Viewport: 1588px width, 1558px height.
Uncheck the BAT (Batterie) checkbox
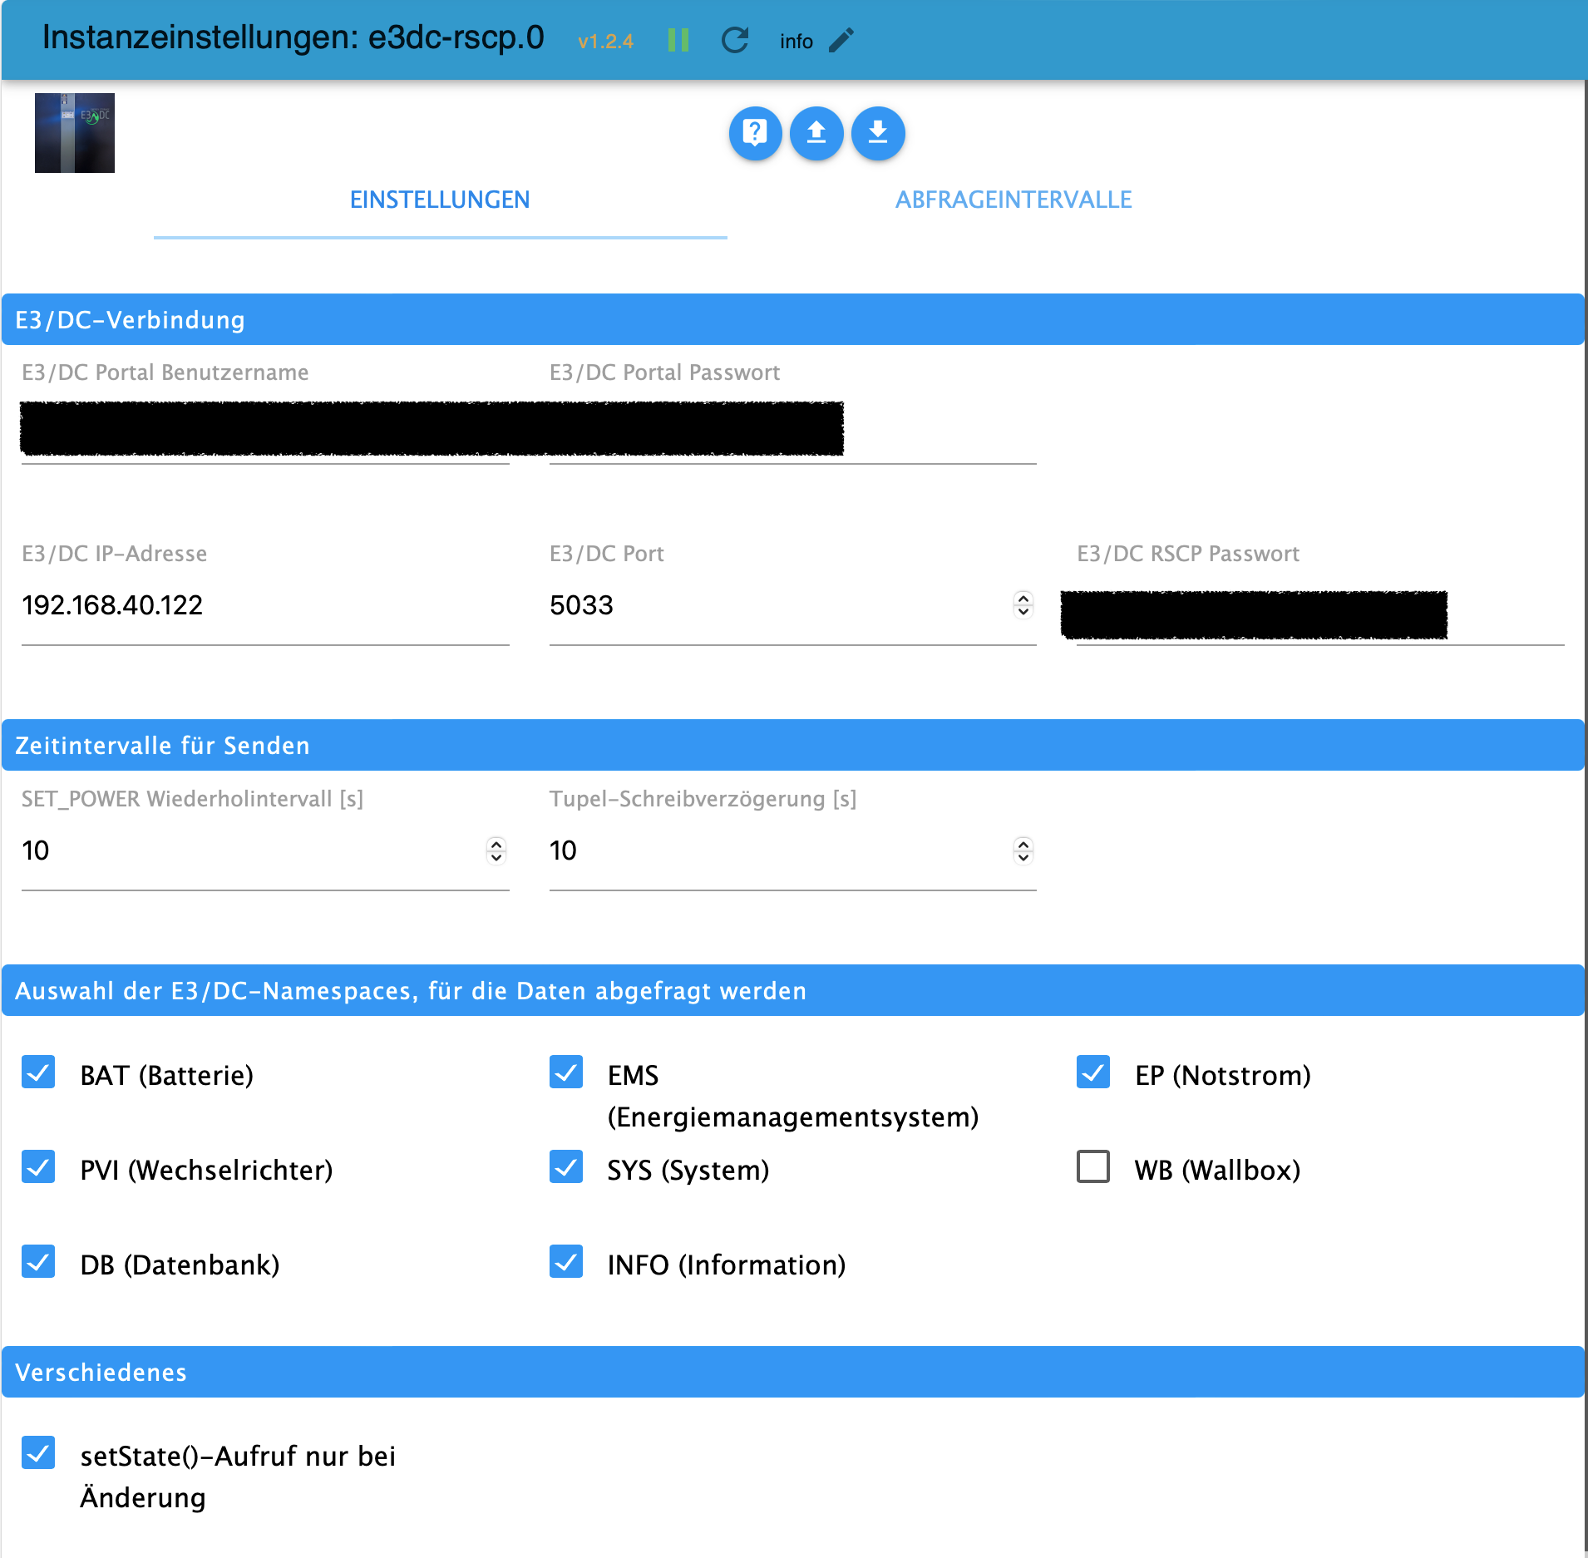pos(38,1072)
